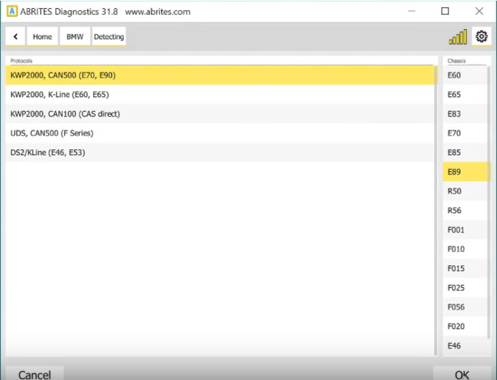Click the Chassis list scrollbar
The height and width of the screenshot is (380, 497).
tap(488, 201)
